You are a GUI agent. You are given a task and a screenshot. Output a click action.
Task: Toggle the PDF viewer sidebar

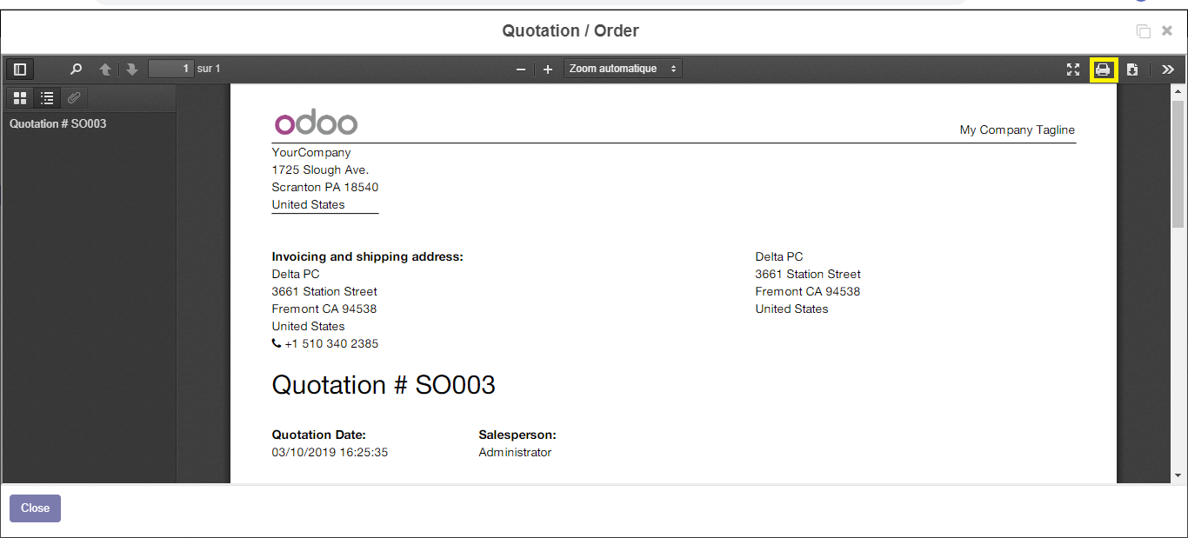[x=20, y=70]
